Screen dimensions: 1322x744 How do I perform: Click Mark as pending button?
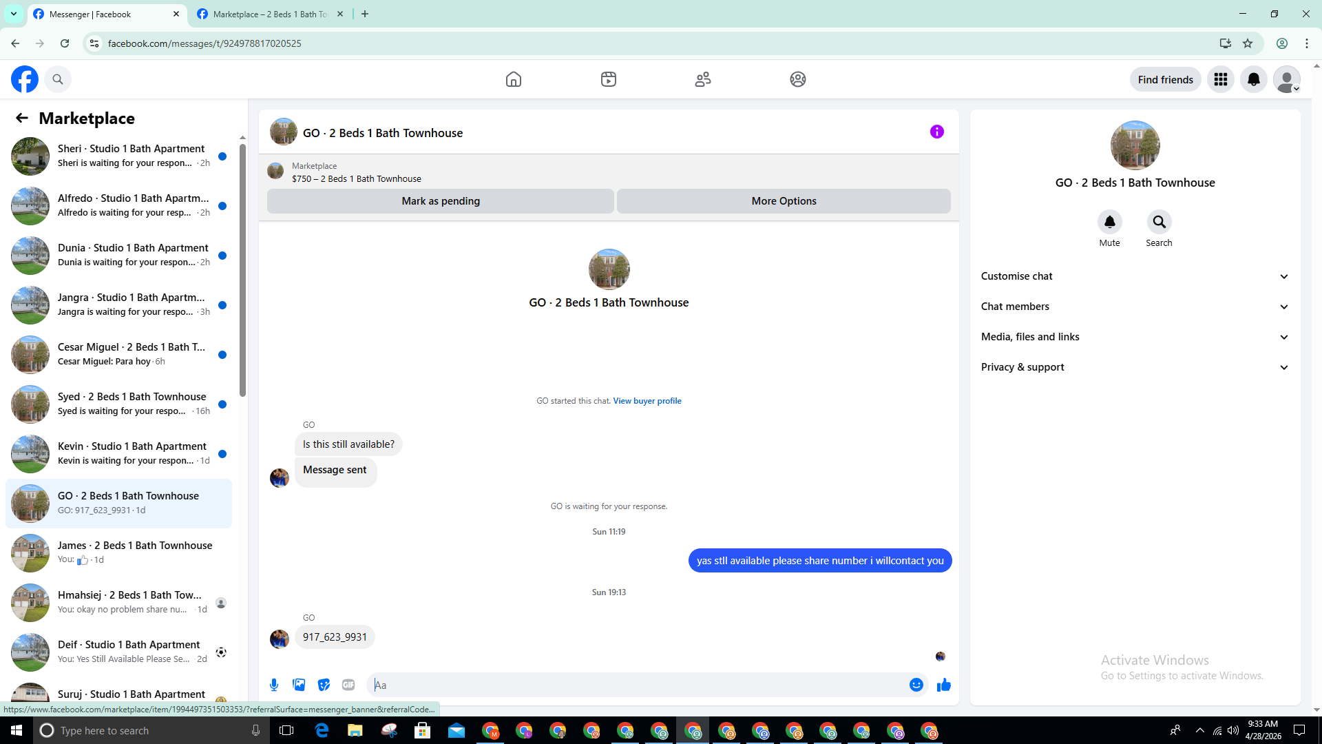pos(440,201)
